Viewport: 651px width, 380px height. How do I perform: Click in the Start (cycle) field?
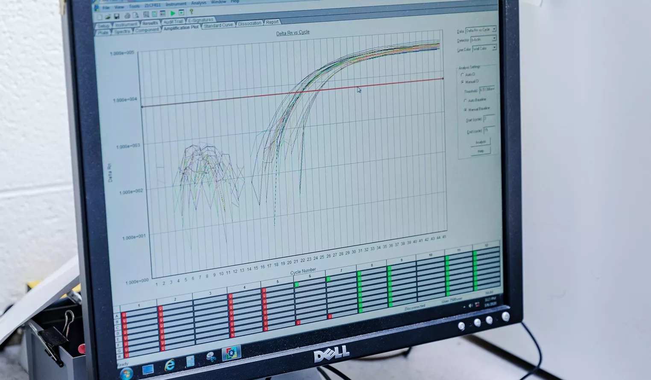(488, 119)
